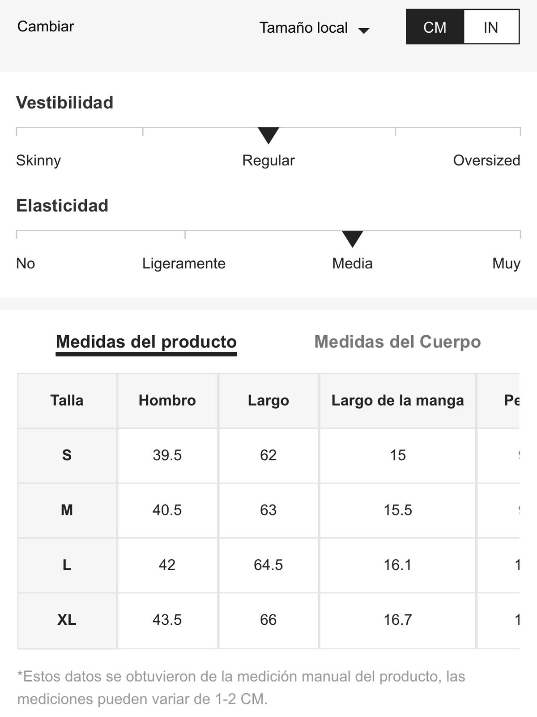Switch units to IN

point(491,27)
